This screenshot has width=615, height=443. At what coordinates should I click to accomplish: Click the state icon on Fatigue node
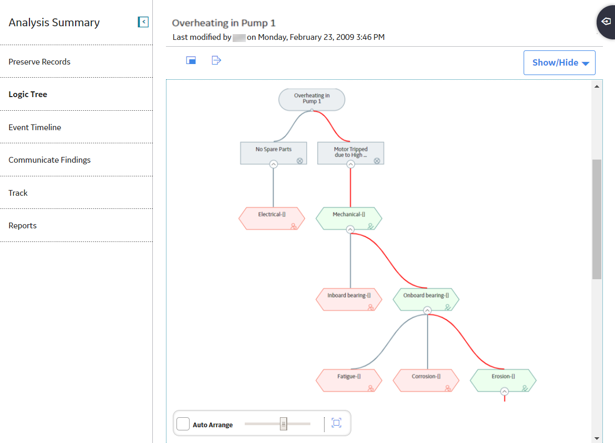(x=371, y=388)
